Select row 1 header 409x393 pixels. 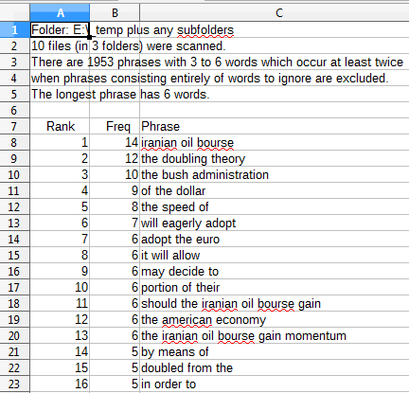click(15, 29)
